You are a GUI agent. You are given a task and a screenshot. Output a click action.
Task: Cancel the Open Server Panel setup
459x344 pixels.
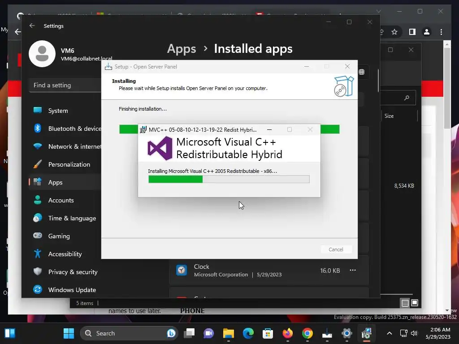336,249
